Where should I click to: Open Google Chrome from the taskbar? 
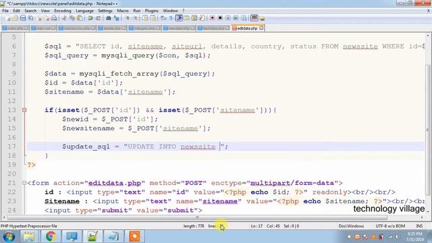click(x=51, y=237)
